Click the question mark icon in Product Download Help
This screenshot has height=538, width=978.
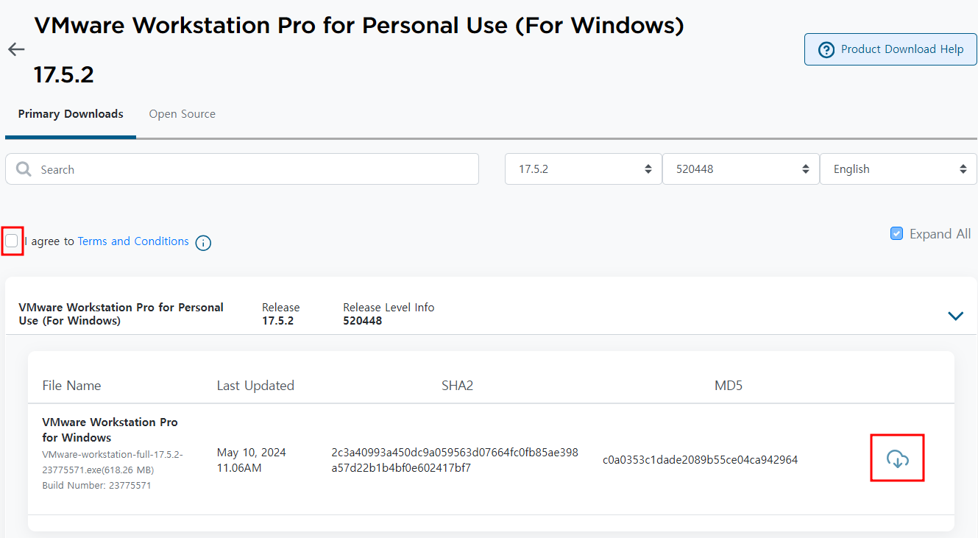click(826, 49)
